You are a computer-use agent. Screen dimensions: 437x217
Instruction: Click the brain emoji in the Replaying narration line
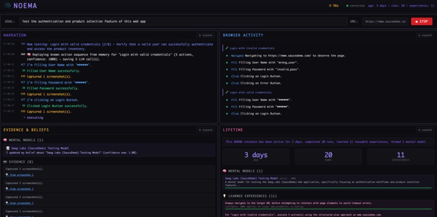tap(28, 55)
